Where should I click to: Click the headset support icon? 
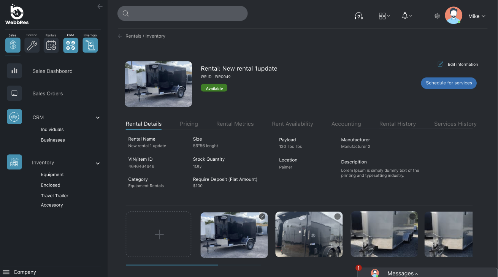[358, 16]
